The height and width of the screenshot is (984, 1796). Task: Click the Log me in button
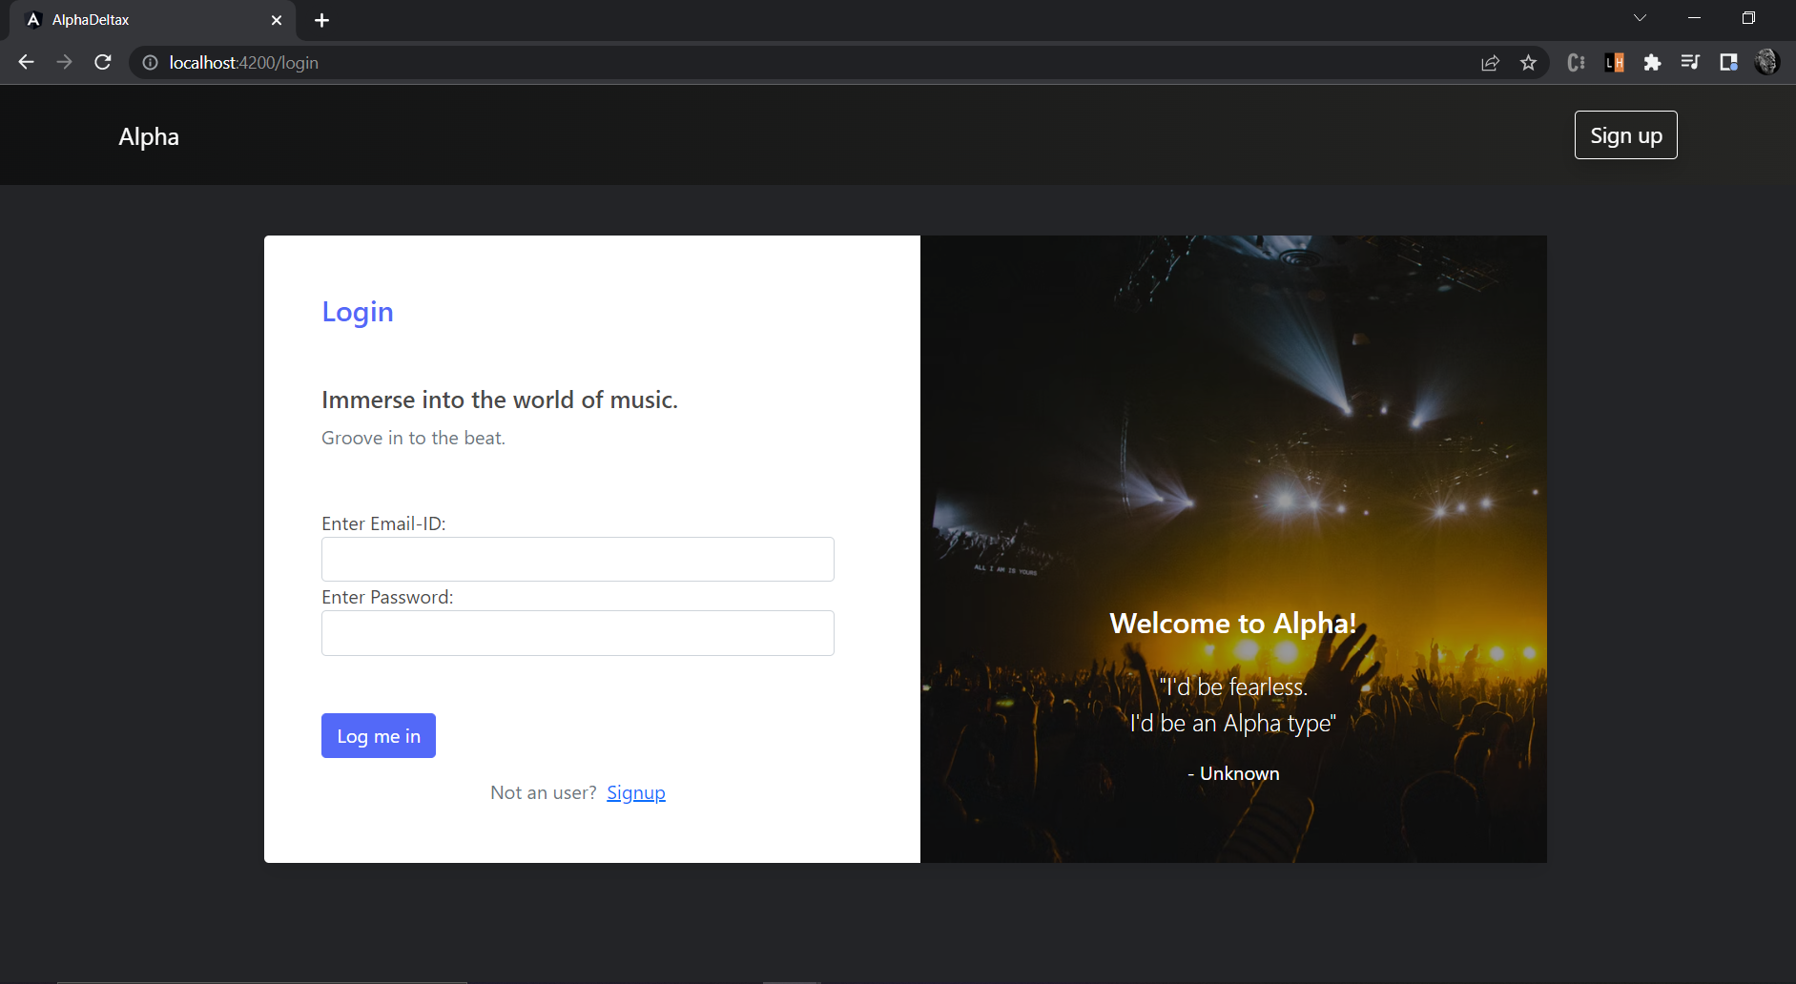point(379,736)
